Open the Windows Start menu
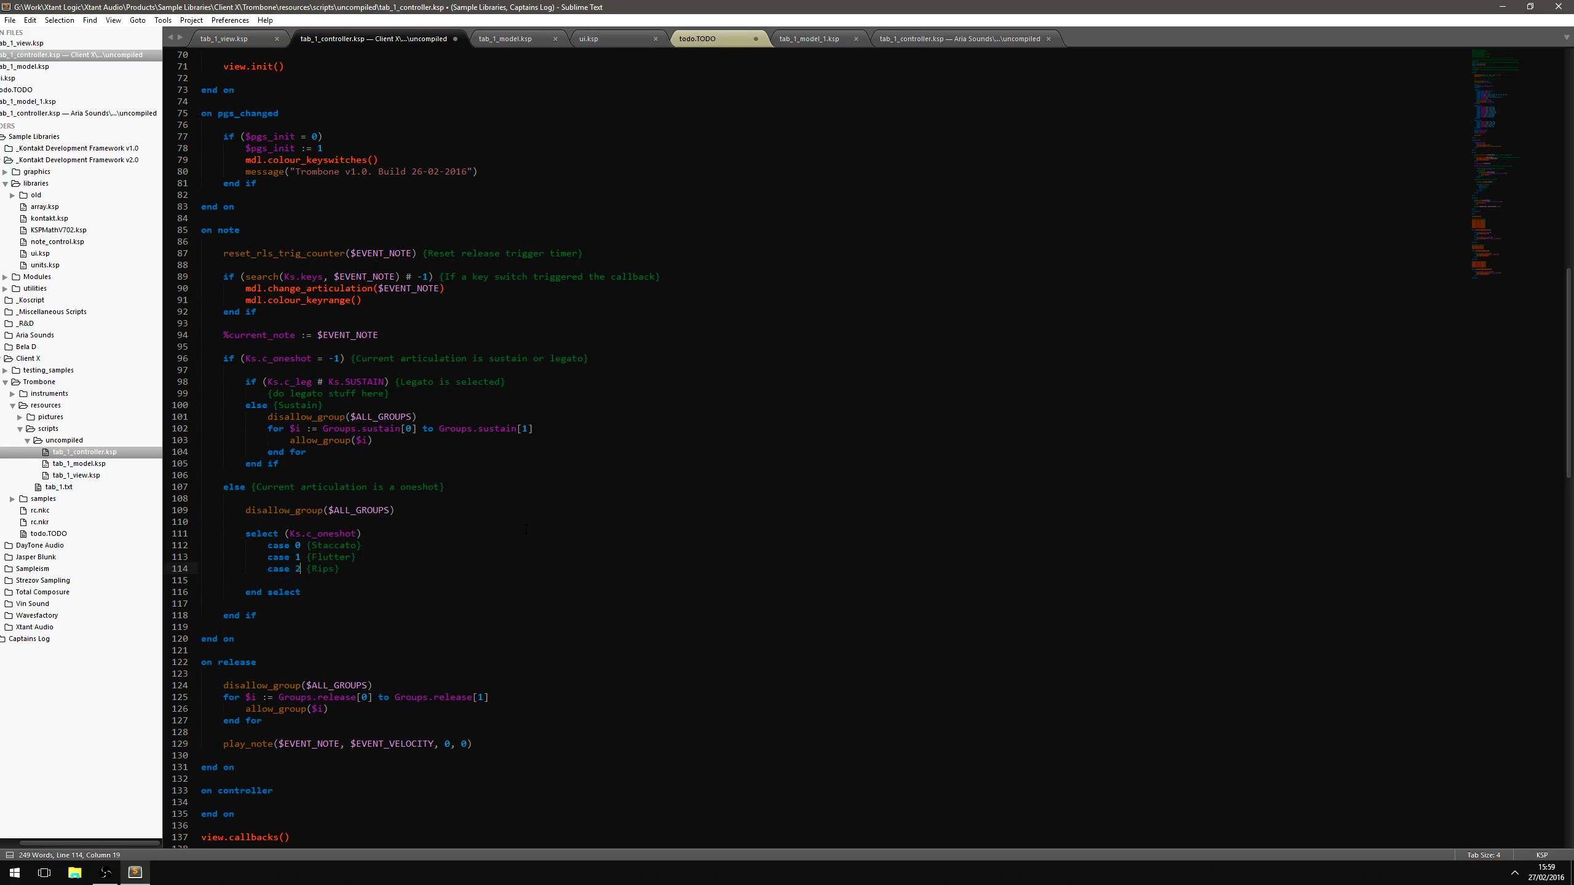 15,873
